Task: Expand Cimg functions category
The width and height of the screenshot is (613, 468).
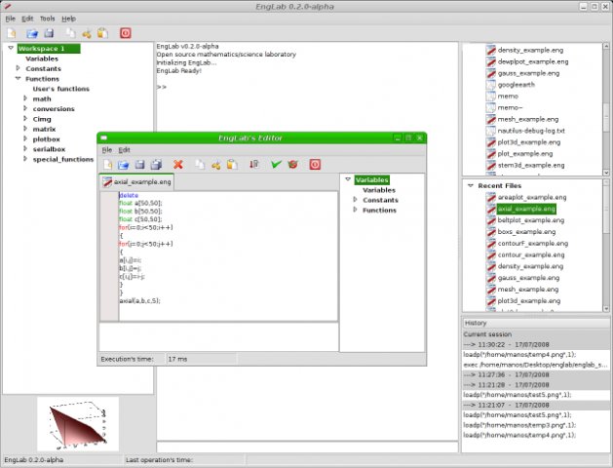Action: tap(25, 119)
